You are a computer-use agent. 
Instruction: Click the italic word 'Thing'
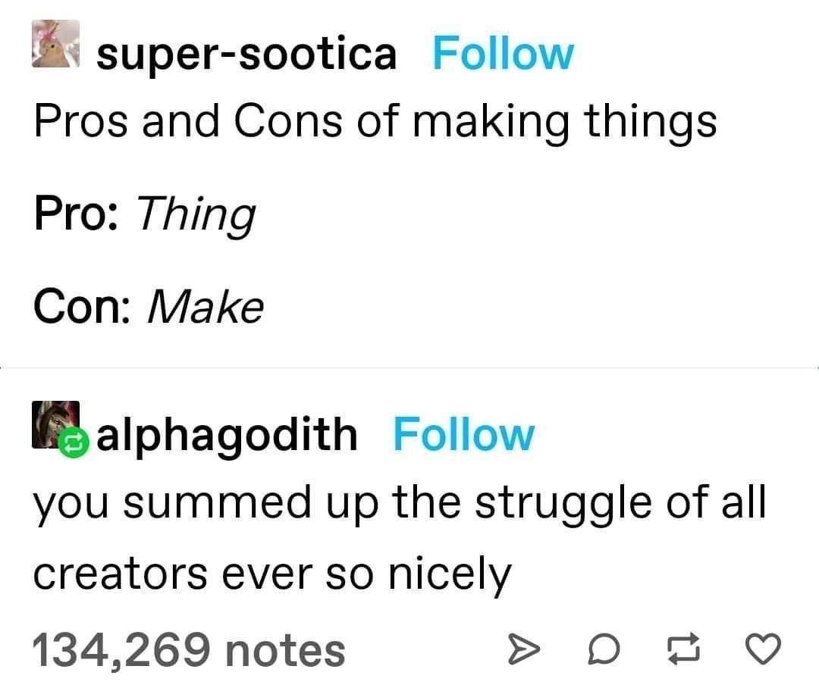pos(196,216)
